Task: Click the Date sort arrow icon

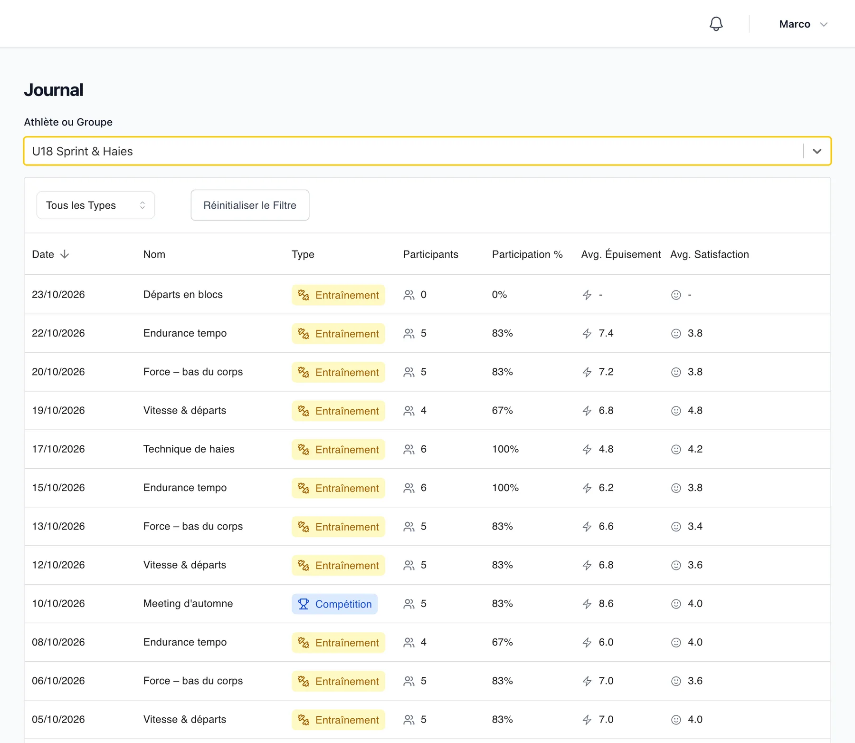Action: tap(65, 254)
